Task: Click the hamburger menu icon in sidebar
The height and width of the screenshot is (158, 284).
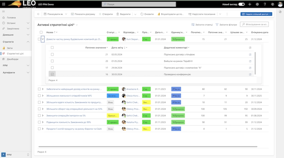Action: tap(4, 12)
